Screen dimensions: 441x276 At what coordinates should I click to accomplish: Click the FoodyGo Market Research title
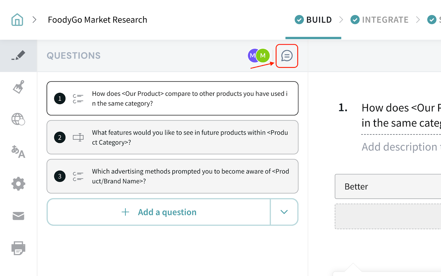(98, 20)
